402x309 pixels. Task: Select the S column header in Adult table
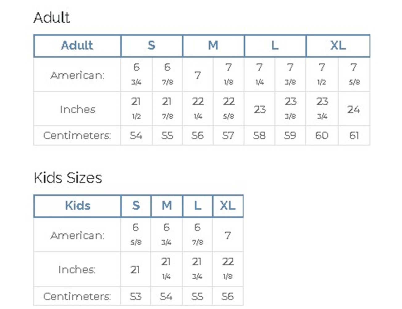[x=151, y=46]
